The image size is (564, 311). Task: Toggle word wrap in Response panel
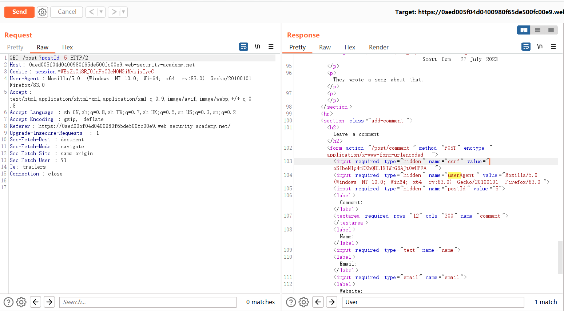point(526,47)
